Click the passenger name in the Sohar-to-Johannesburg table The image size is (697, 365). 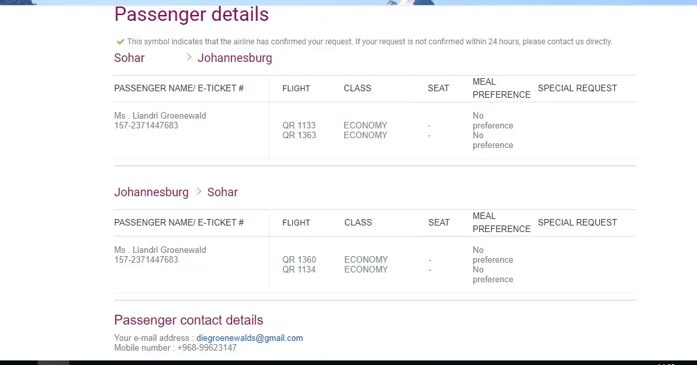tap(160, 115)
